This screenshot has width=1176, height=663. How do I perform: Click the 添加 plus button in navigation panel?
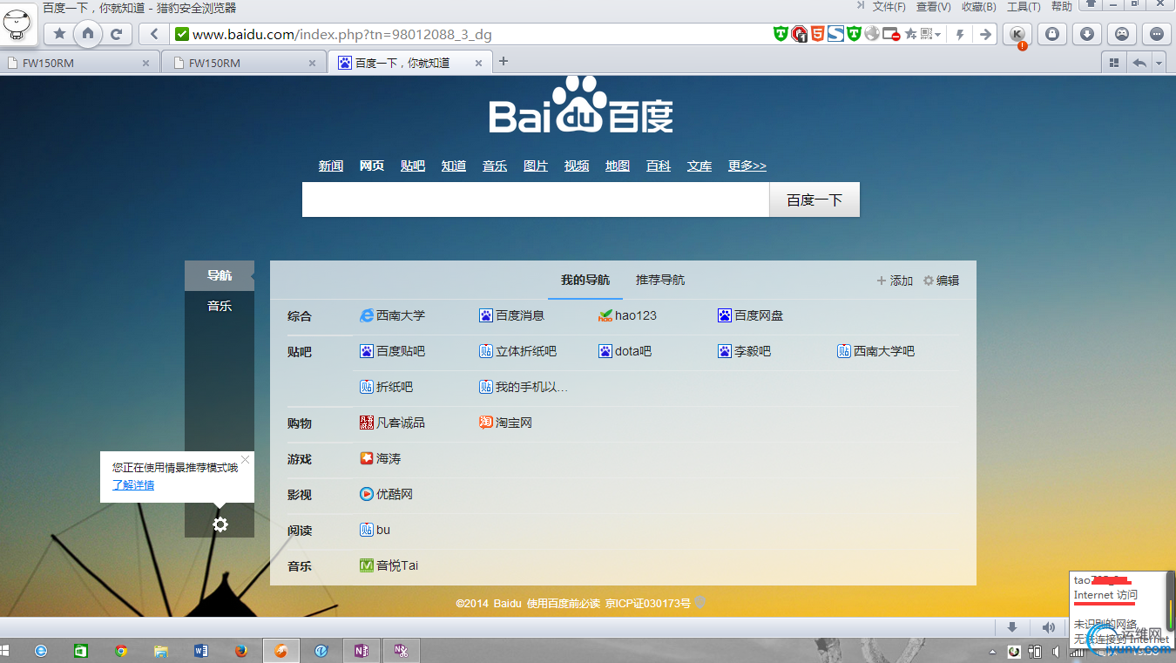click(895, 281)
